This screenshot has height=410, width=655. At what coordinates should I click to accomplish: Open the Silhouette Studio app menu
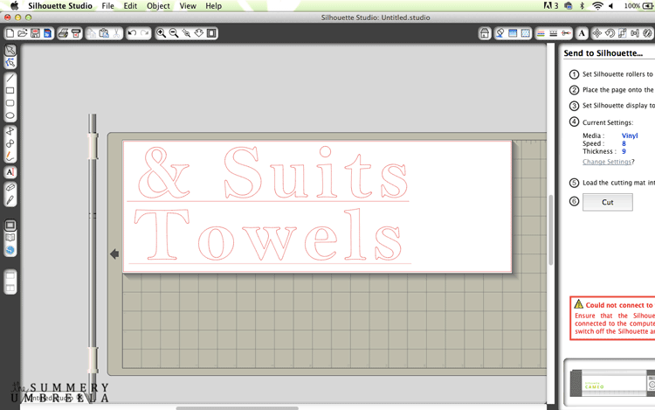pos(60,6)
